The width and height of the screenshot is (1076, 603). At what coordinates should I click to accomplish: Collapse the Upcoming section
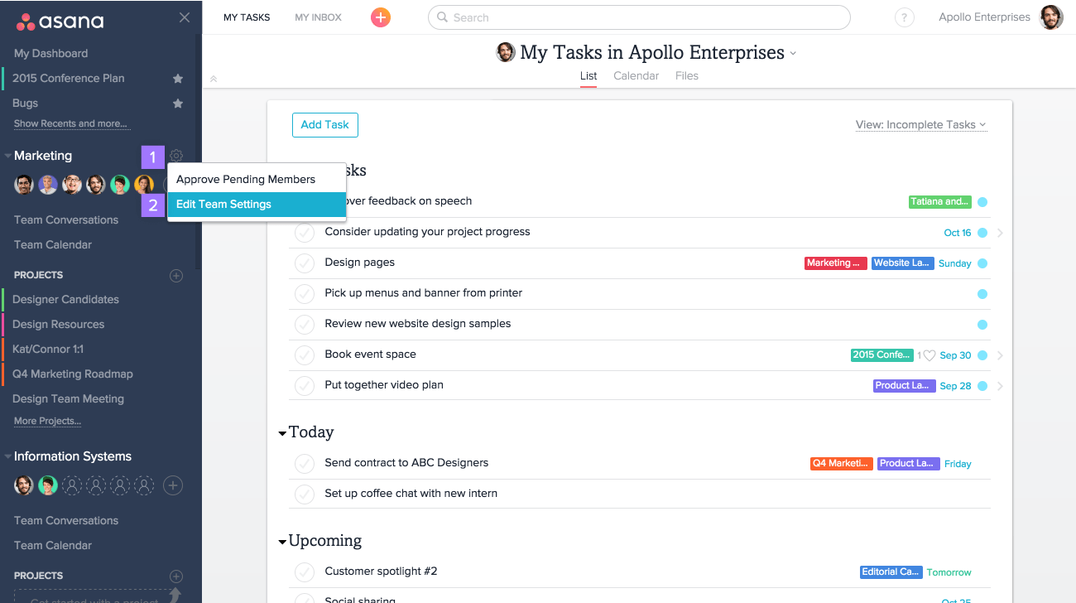click(x=282, y=542)
